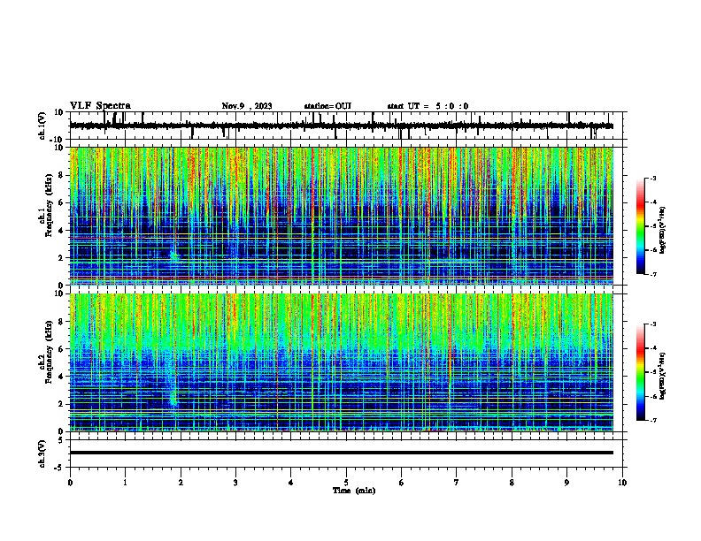Click inside the ch.1 spectrogram panel
This screenshot has width=701, height=541.
(342, 216)
